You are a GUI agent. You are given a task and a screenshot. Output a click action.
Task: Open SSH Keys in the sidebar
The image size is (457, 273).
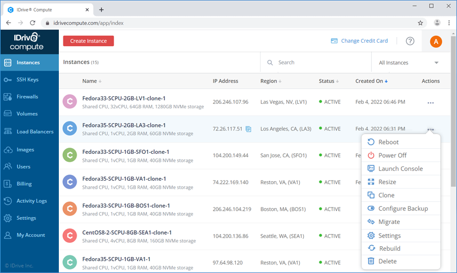click(x=29, y=80)
